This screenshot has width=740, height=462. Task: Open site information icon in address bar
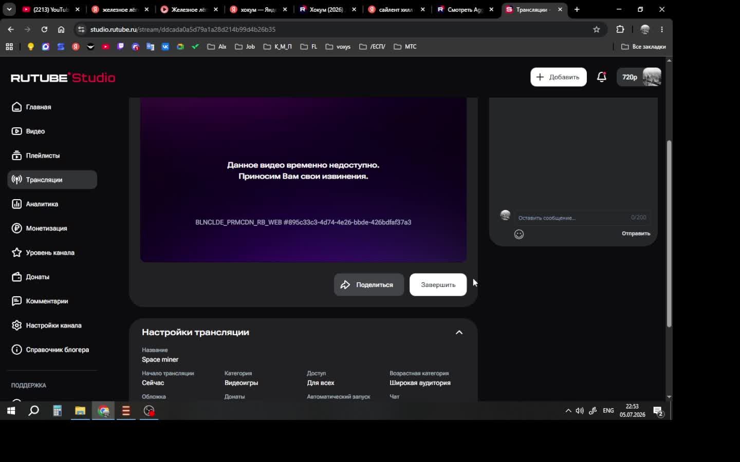click(81, 29)
